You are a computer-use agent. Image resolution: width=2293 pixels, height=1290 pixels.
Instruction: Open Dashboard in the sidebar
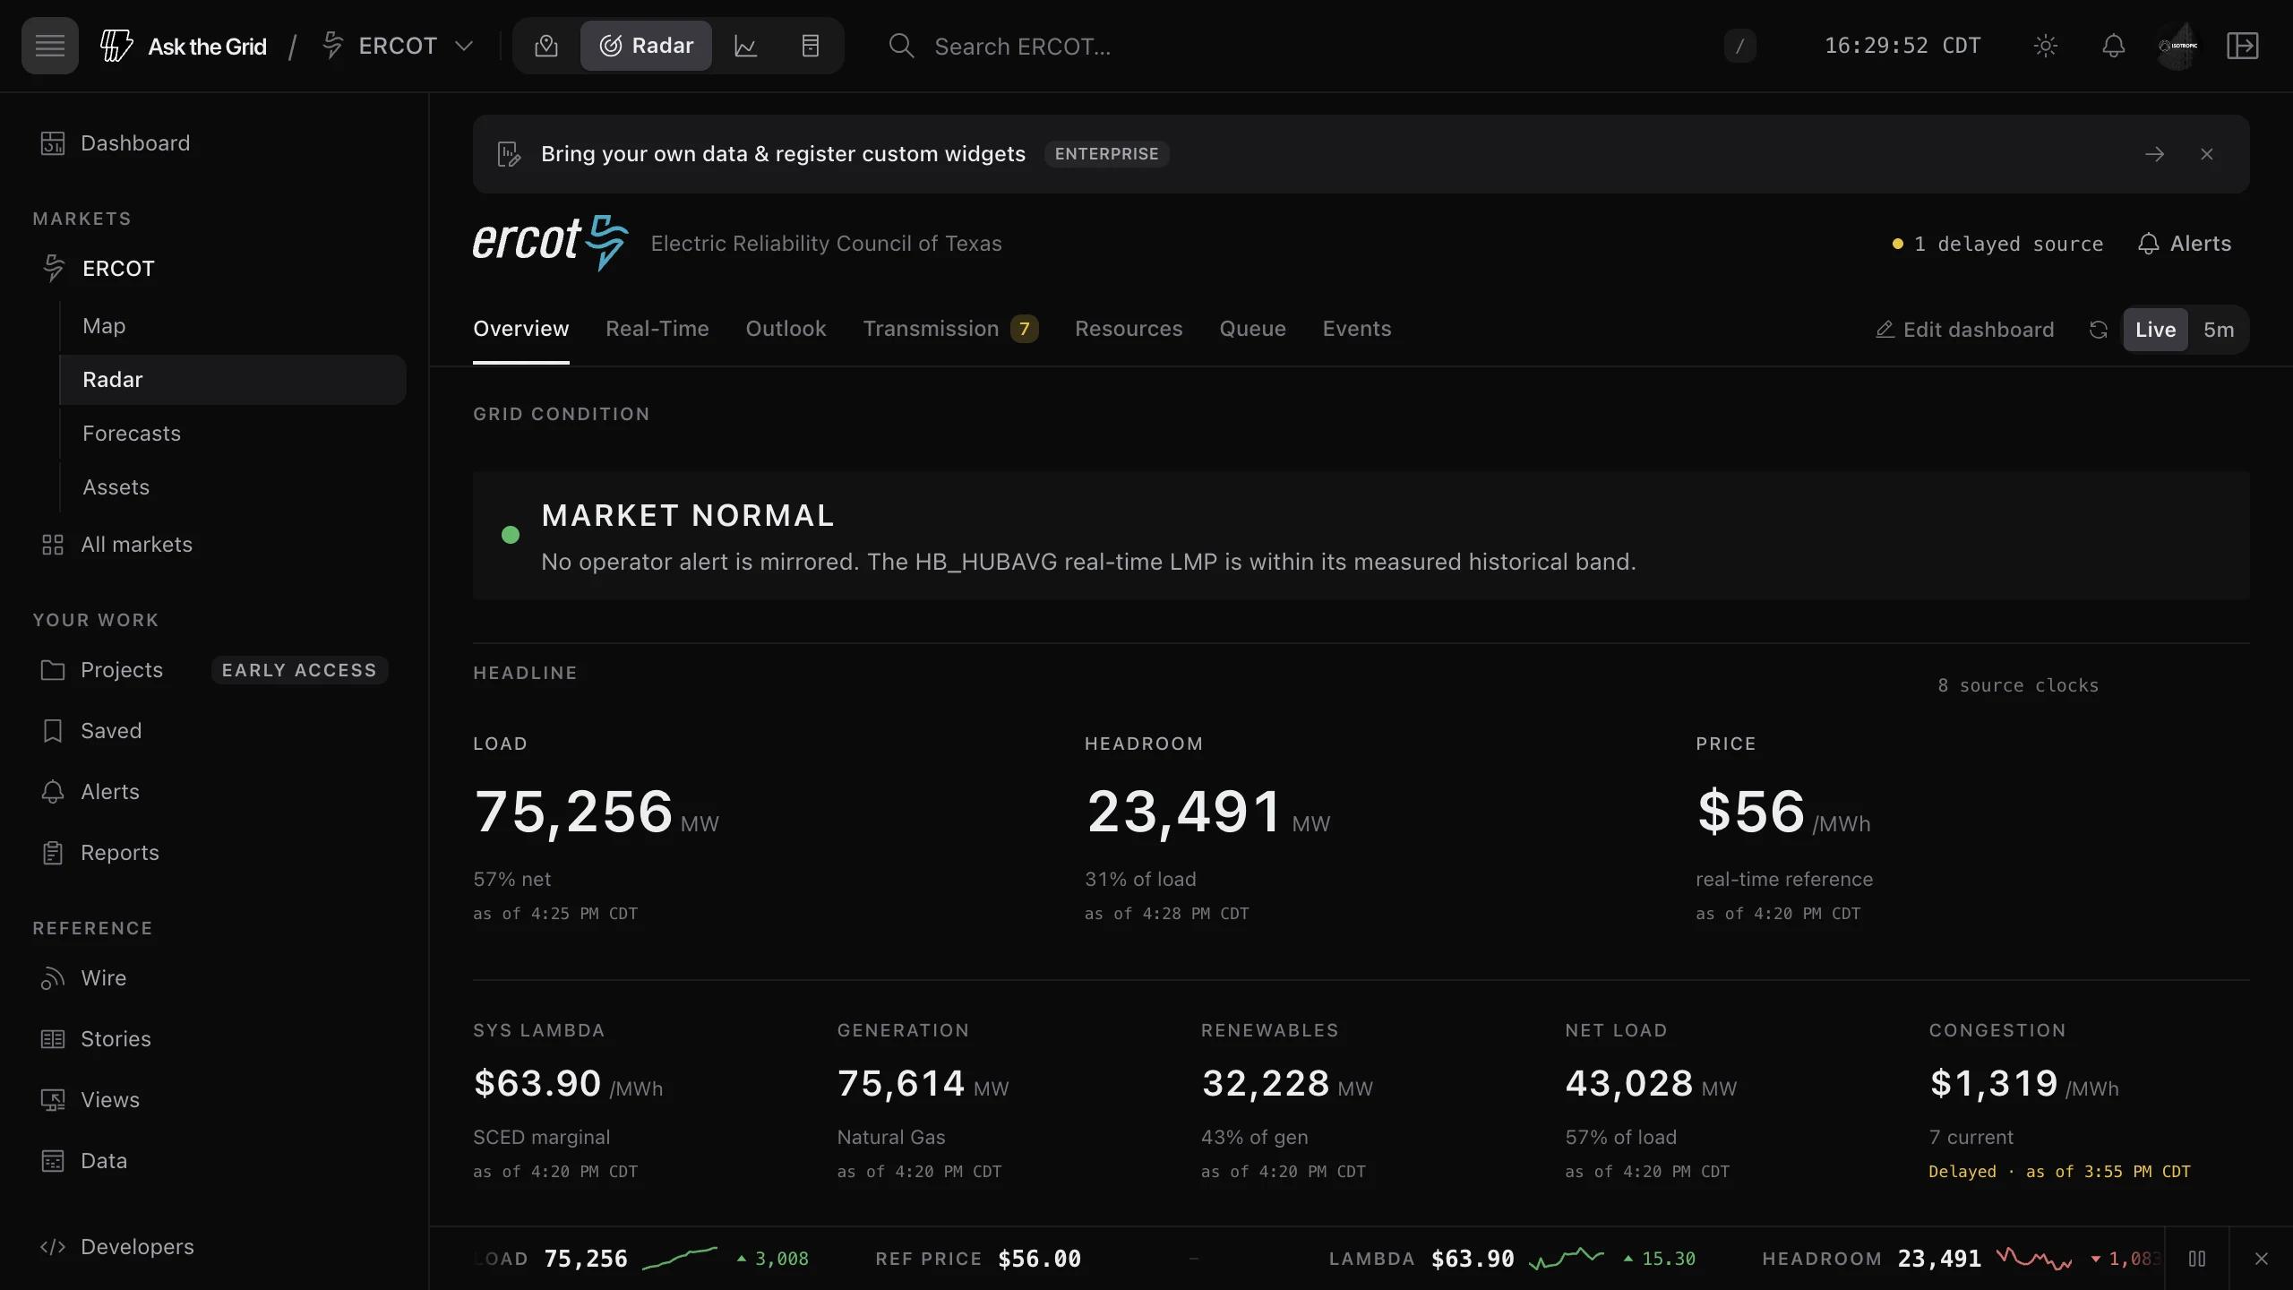pos(215,143)
